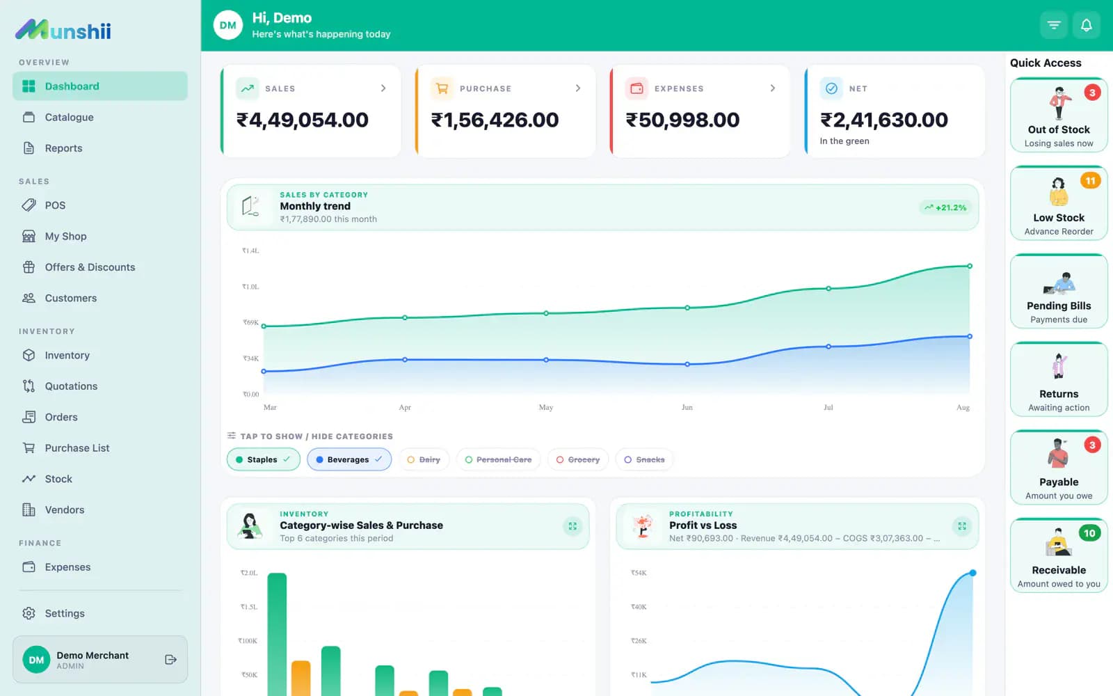Image resolution: width=1113 pixels, height=696 pixels.
Task: Show the Grocery category in the chart
Action: (578, 459)
